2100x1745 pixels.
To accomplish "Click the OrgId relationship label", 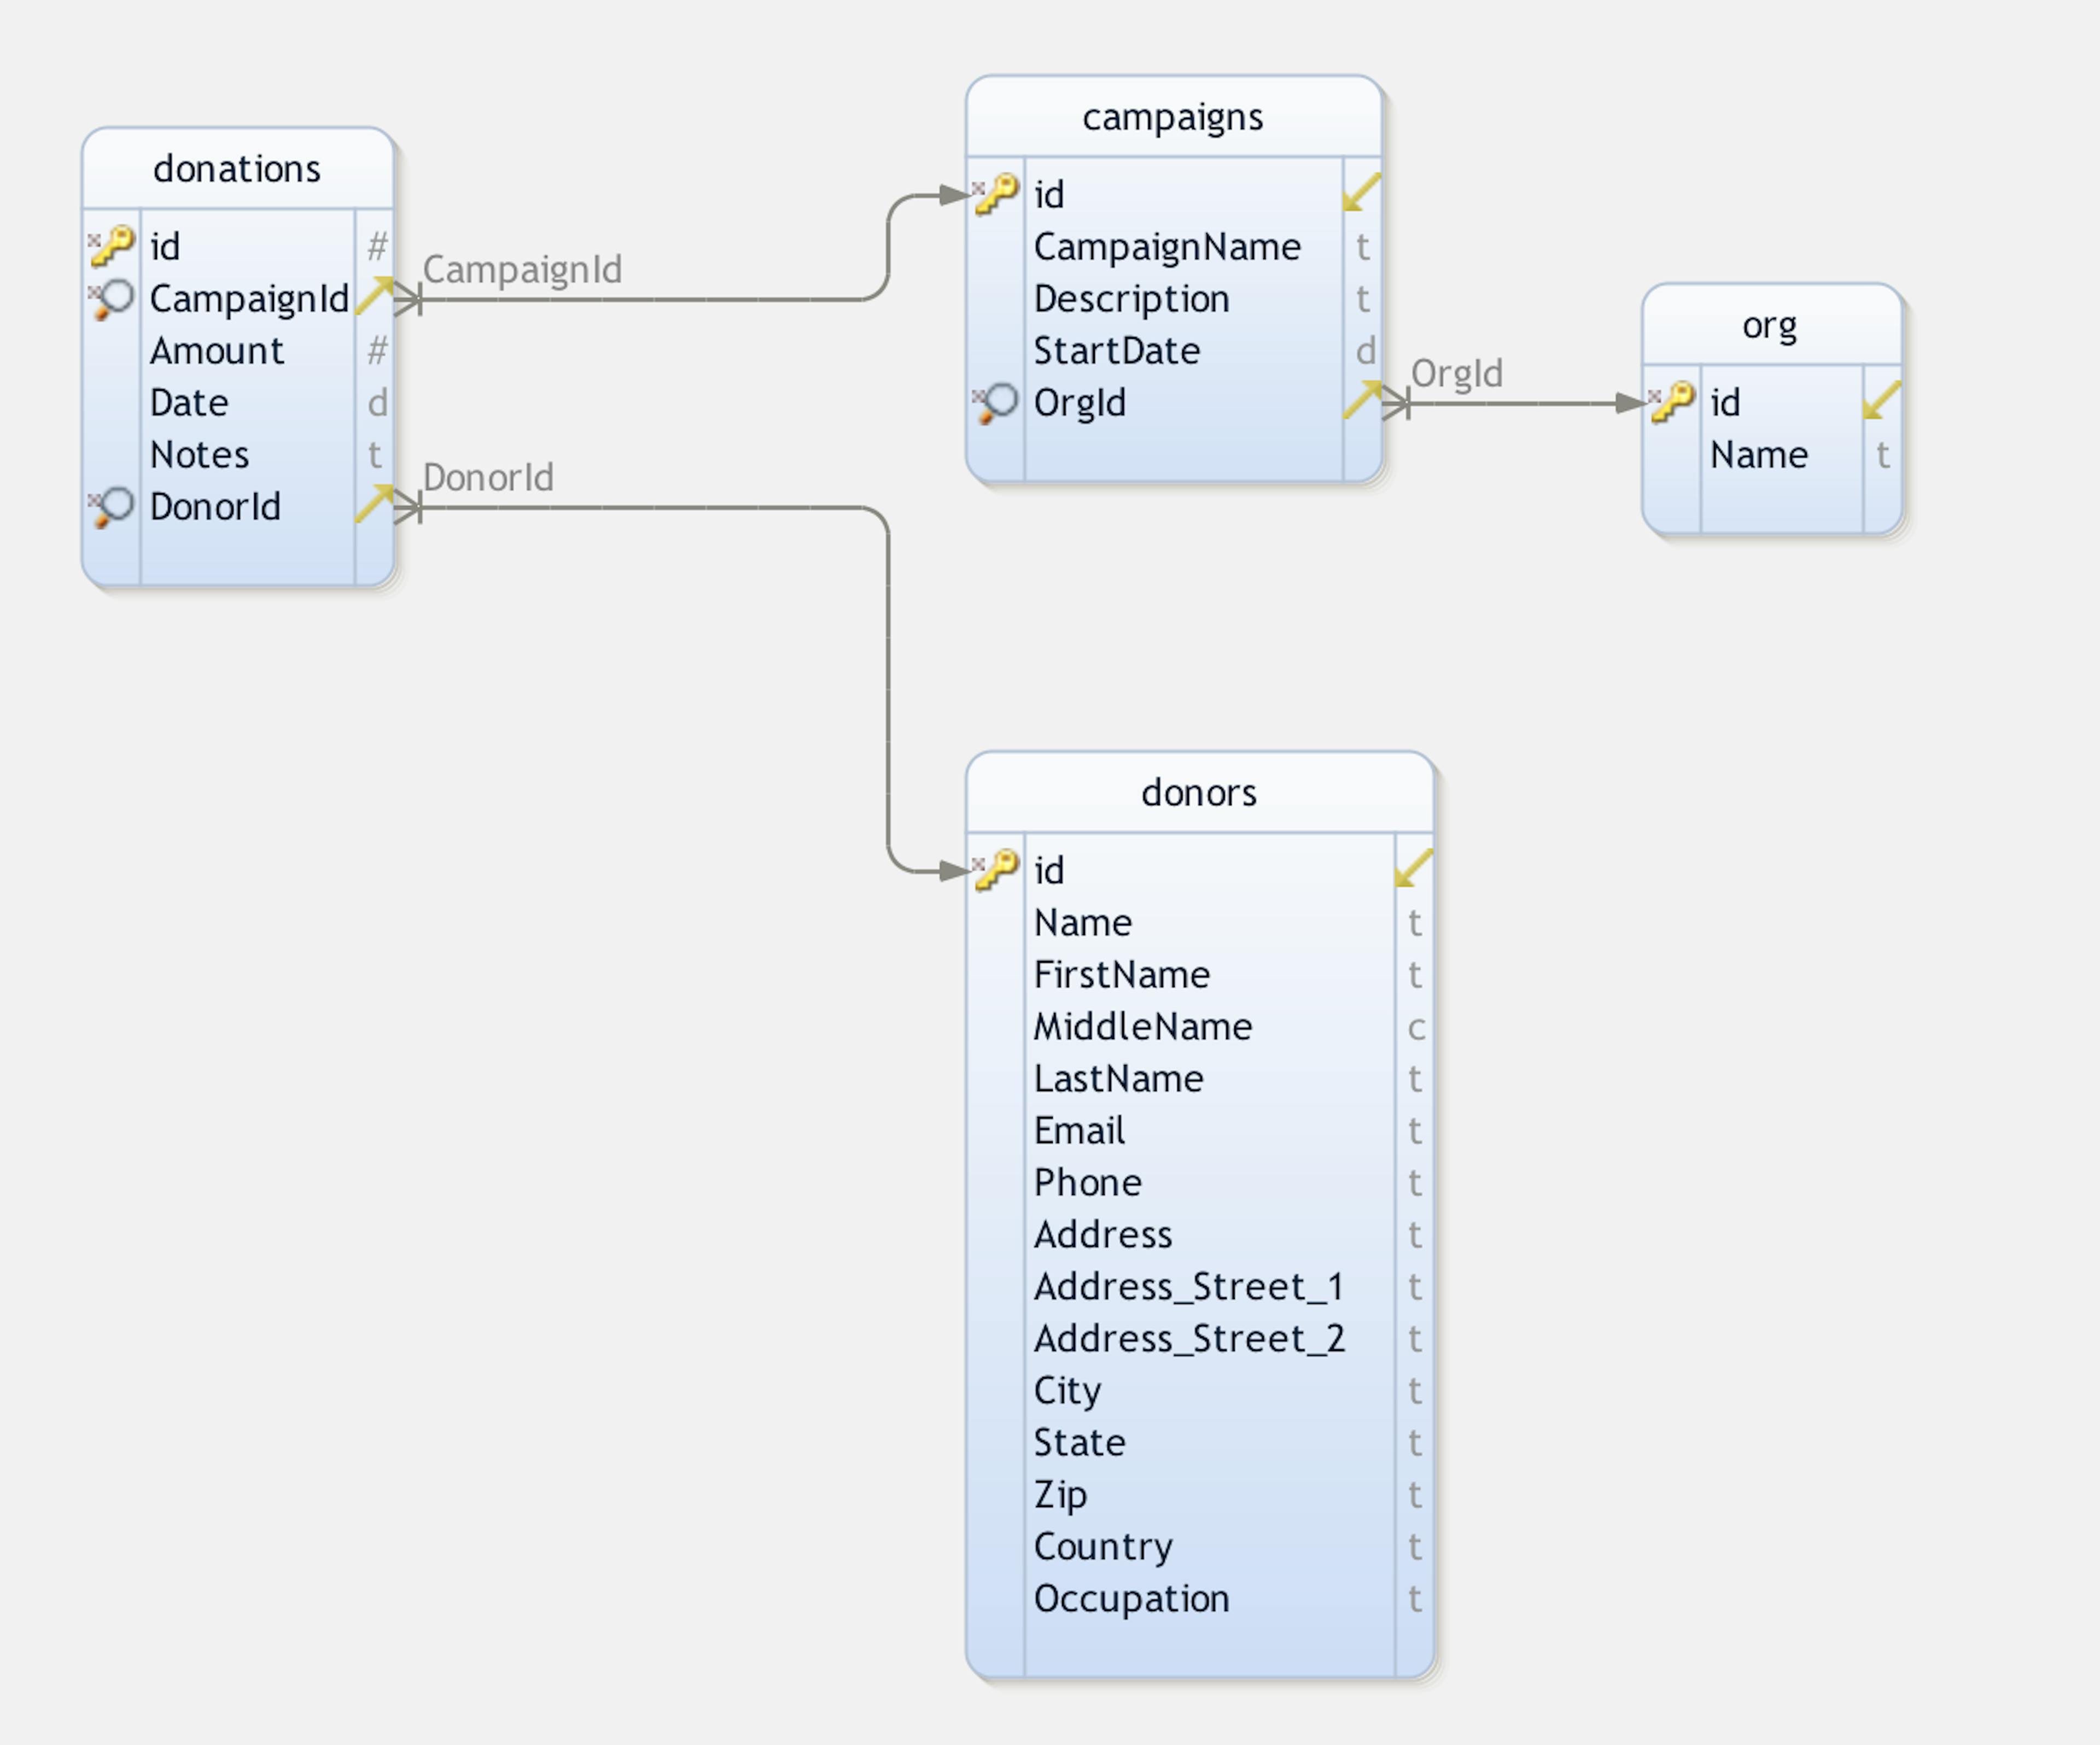I will tap(1457, 374).
